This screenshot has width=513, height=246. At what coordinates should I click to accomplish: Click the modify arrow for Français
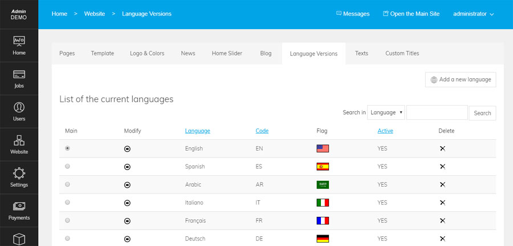coord(127,221)
